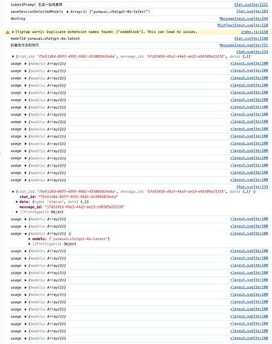The width and height of the screenshot is (272, 344).
Task: Open +layout.svelte:100 link on expanded usage row
Action: click(249, 233)
